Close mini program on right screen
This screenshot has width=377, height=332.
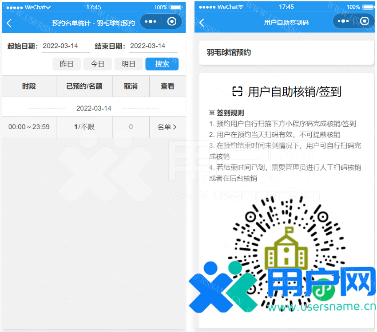(x=365, y=21)
